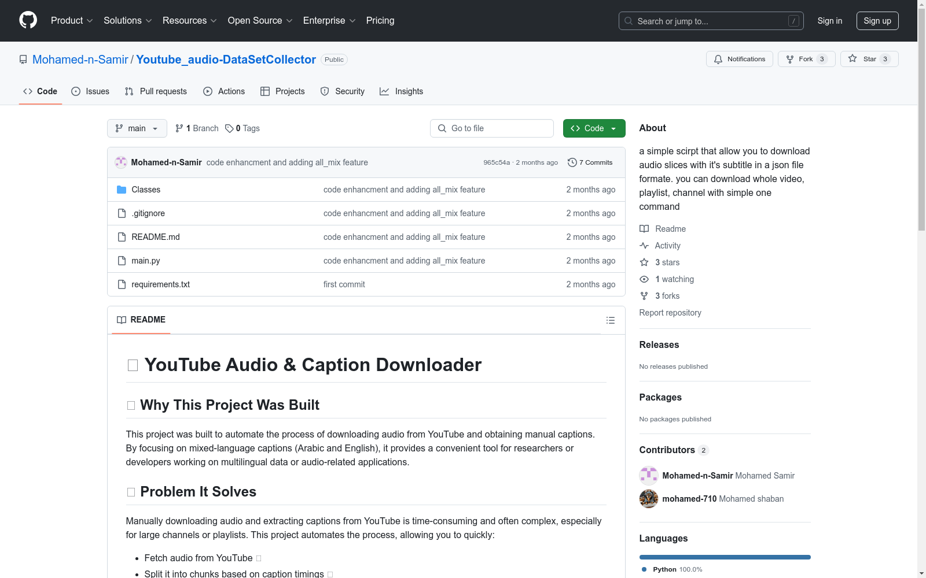The width and height of the screenshot is (926, 578).
Task: Open the Classes folder
Action: click(x=146, y=190)
